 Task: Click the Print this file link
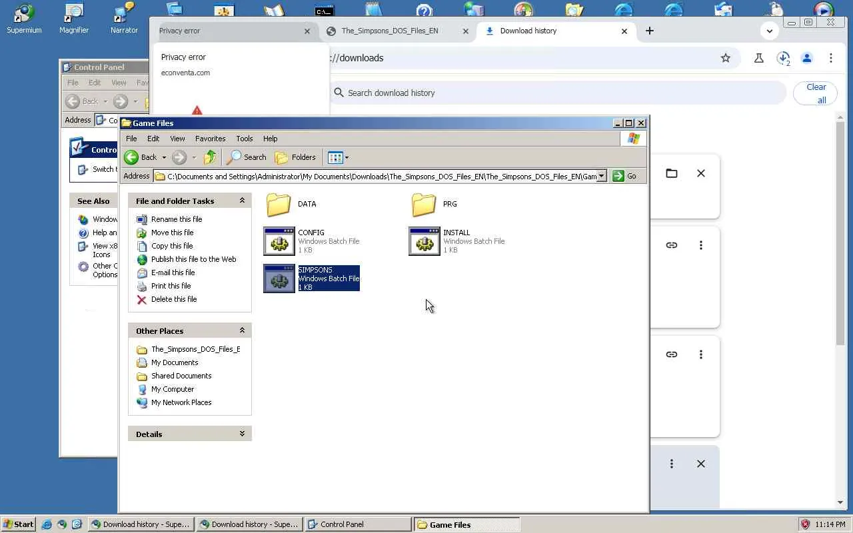click(171, 286)
